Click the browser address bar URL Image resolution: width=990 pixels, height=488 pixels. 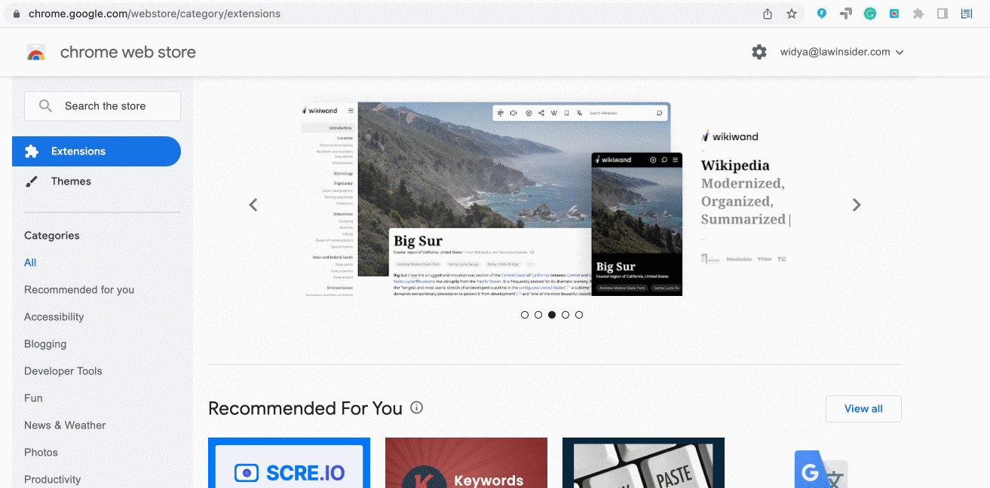[x=155, y=14]
